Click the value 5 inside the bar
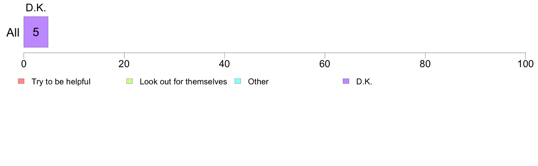This screenshot has width=538, height=166. 36,32
